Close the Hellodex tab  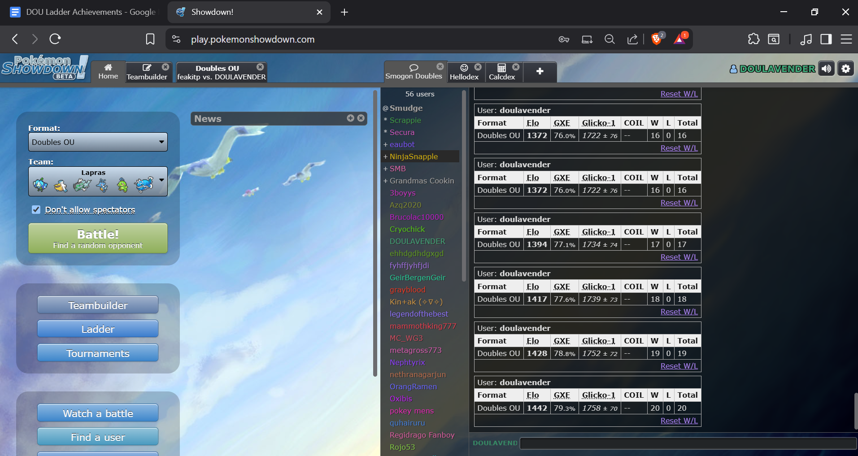pos(478,67)
